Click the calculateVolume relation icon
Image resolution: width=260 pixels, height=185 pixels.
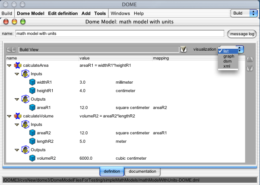[18, 116]
